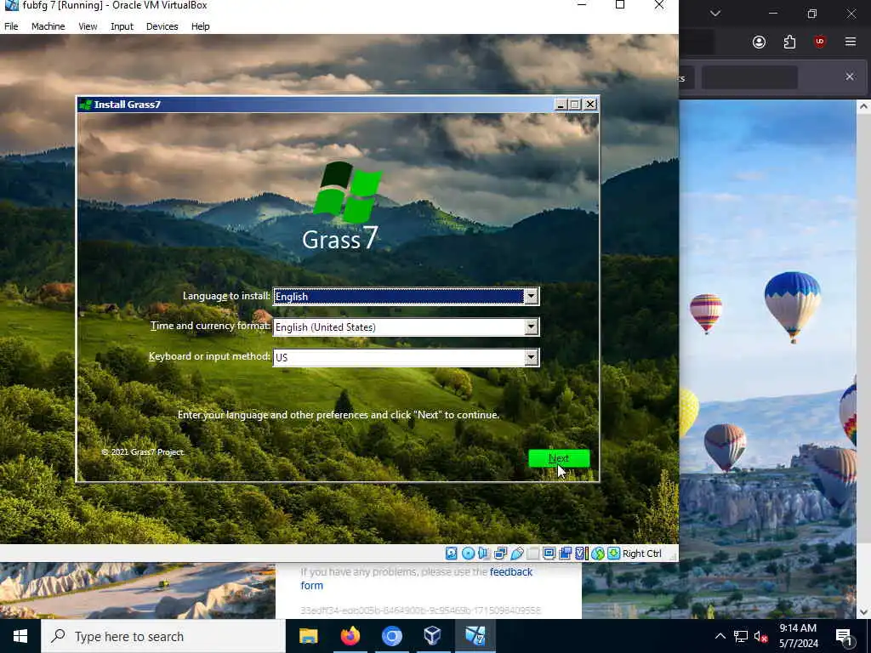Open File Explorer from the taskbar
871x653 pixels.
tap(308, 636)
